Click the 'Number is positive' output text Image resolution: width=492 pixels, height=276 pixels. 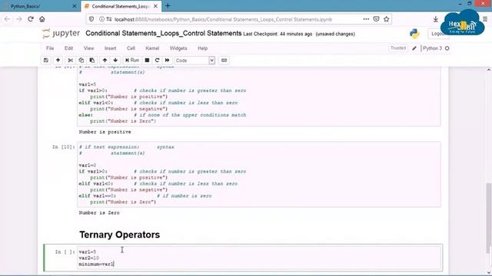pyautogui.click(x=105, y=132)
